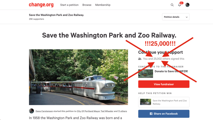Click the fundraiser thumbnail image
Screen dimensions: 213x120
[146, 74]
